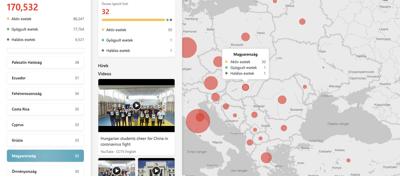The image size is (400, 176).
Task: Select Grúzia in the country list
Action: pyautogui.click(x=45, y=140)
